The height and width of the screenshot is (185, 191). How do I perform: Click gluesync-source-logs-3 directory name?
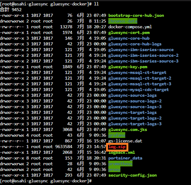135,107
